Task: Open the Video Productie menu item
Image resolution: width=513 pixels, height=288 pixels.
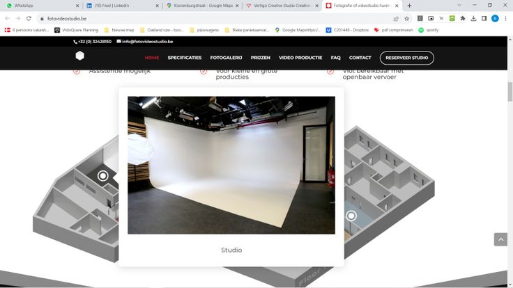Action: pos(300,58)
